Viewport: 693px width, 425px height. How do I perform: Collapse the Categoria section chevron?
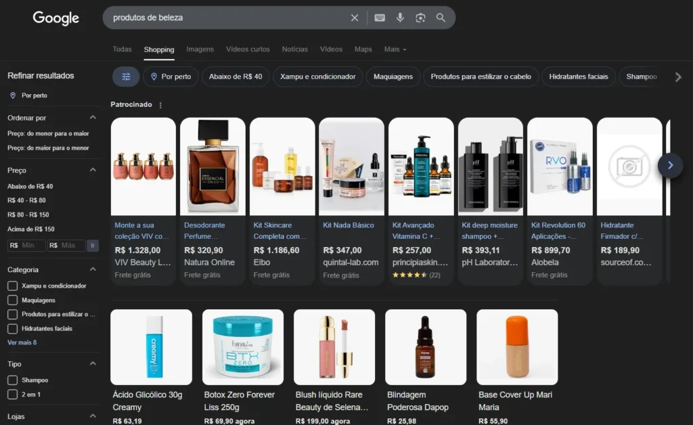pyautogui.click(x=93, y=269)
